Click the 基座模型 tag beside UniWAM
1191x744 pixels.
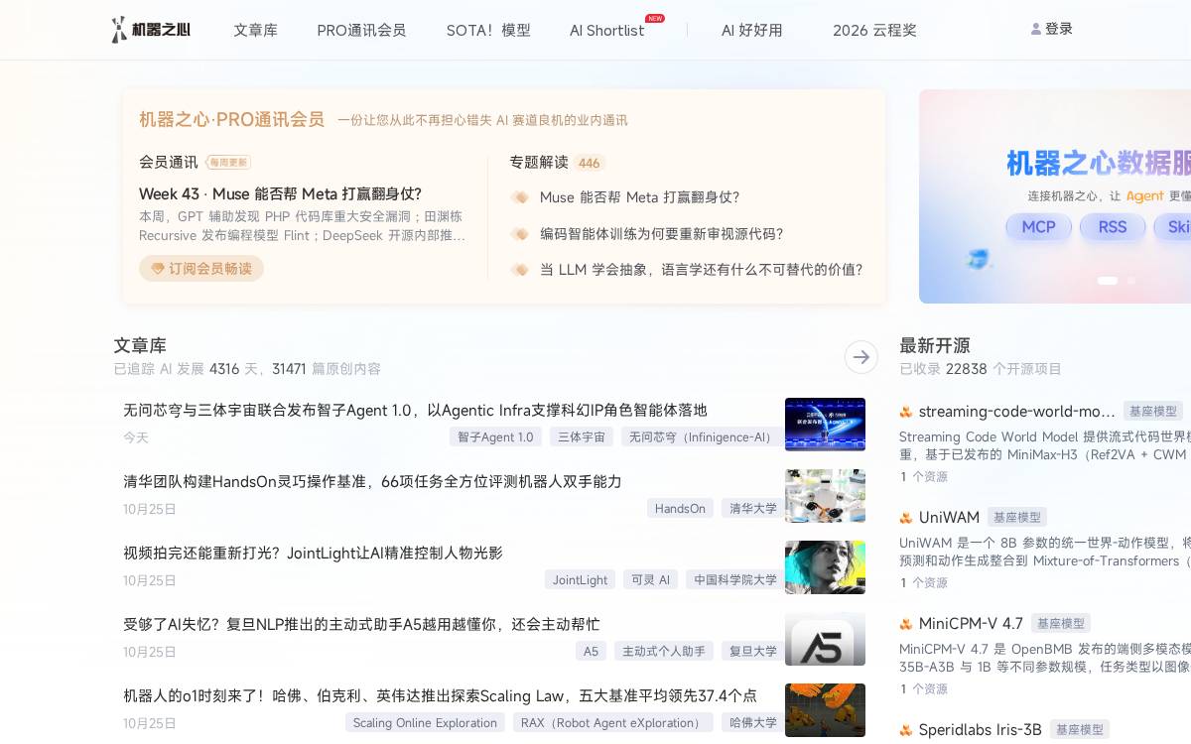(1017, 518)
